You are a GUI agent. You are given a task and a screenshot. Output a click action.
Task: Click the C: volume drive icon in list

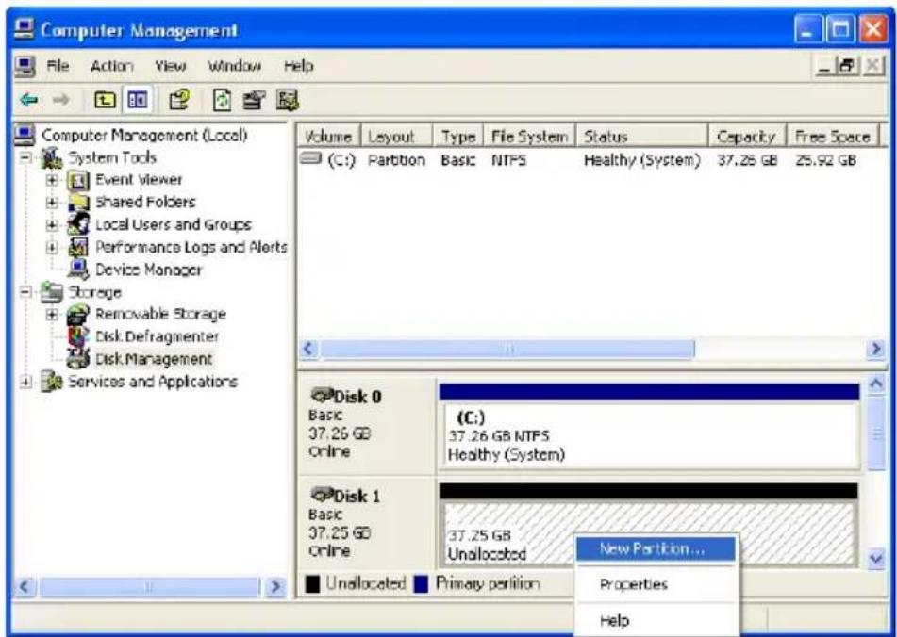click(312, 159)
